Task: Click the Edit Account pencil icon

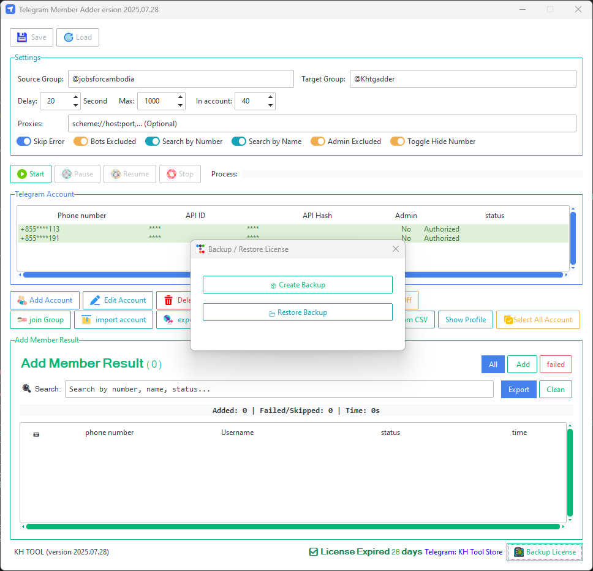Action: (x=95, y=300)
